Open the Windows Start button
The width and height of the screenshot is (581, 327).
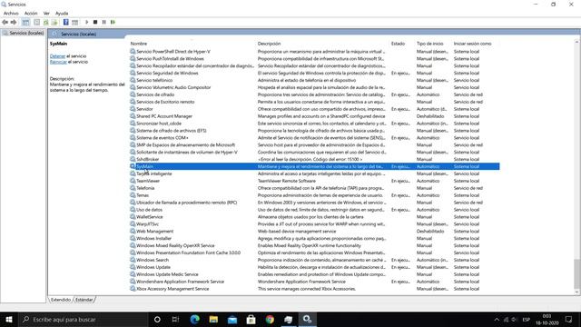click(x=9, y=319)
